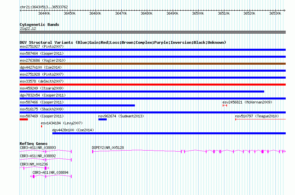Open the nsv516175 (Shaikh2009) label
Screen dimensions: 295x195
pyautogui.click(x=42, y=109)
